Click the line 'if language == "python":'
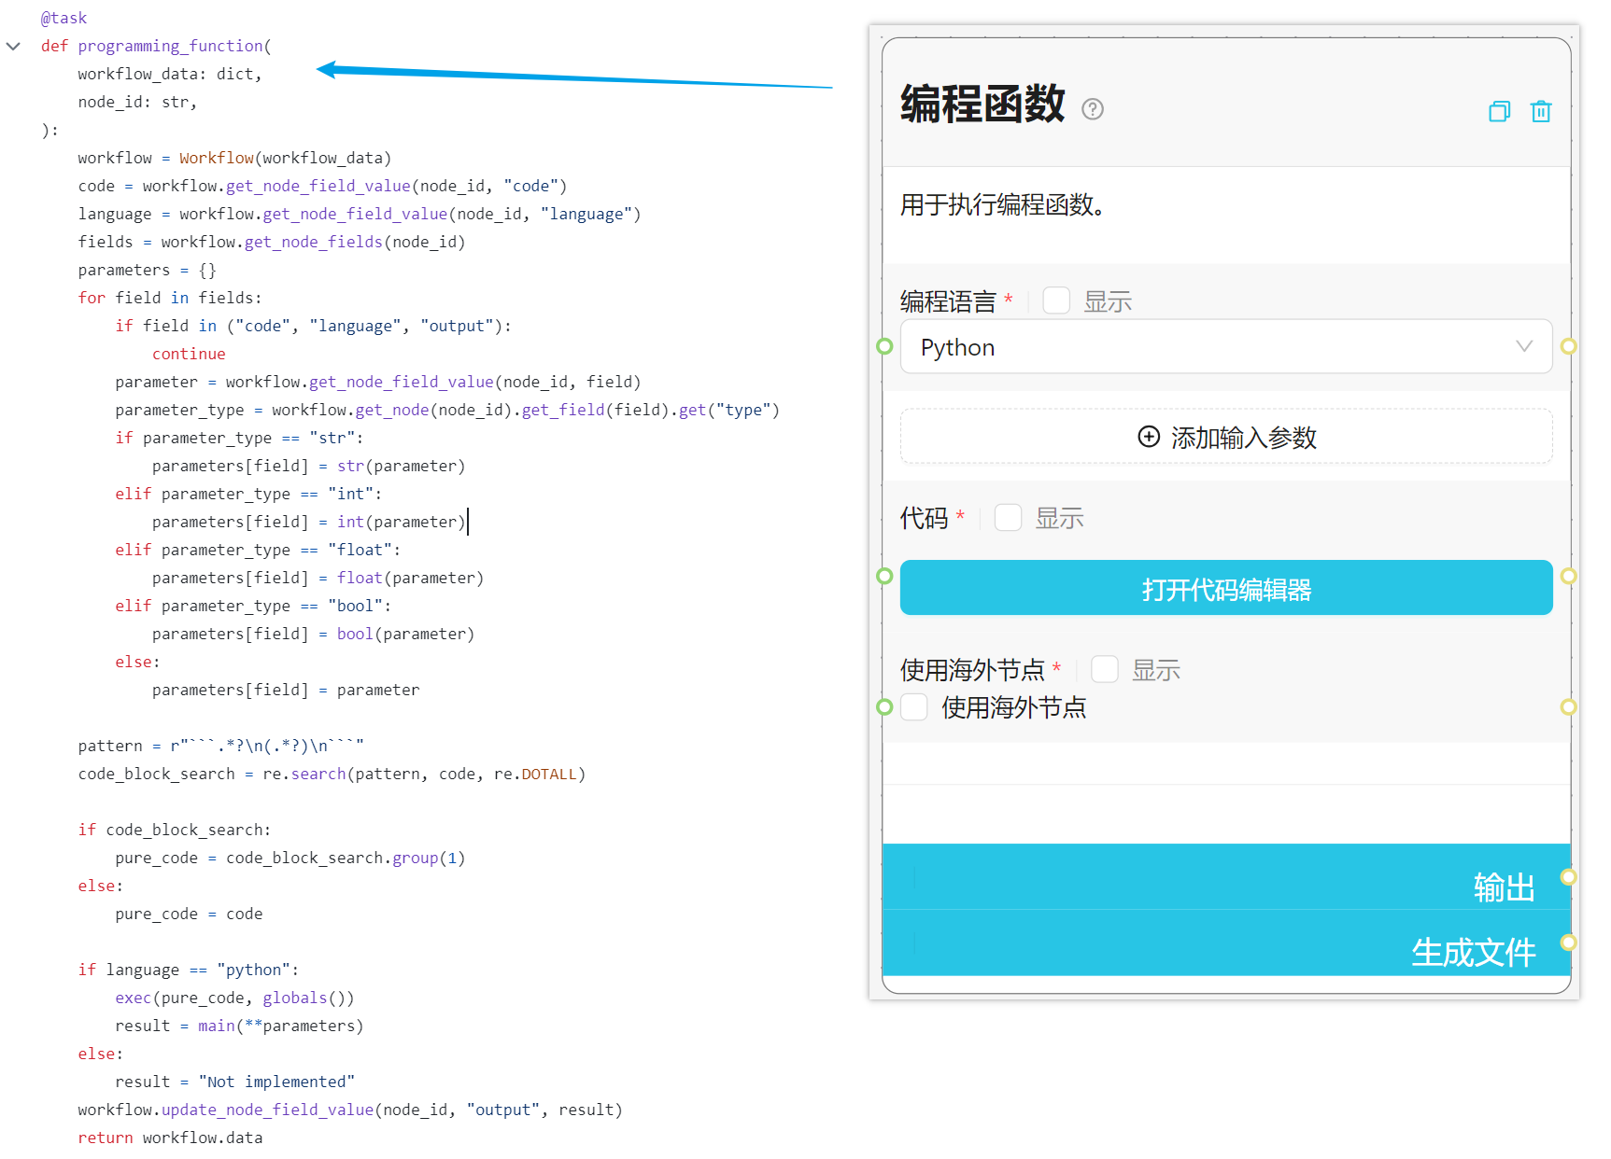 [189, 970]
